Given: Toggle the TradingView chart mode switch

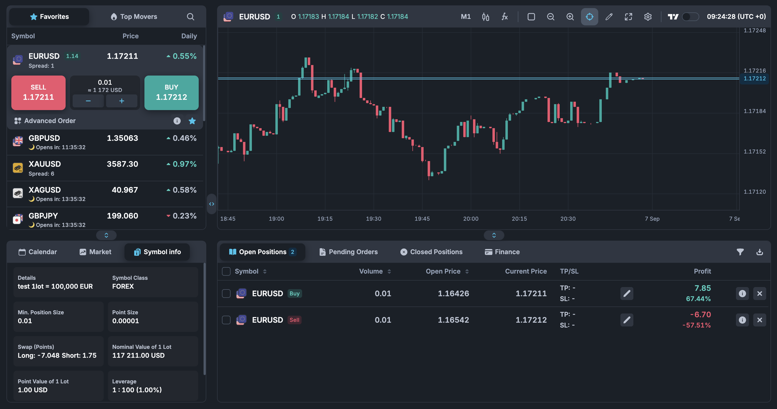Looking at the screenshot, I should click(690, 16).
